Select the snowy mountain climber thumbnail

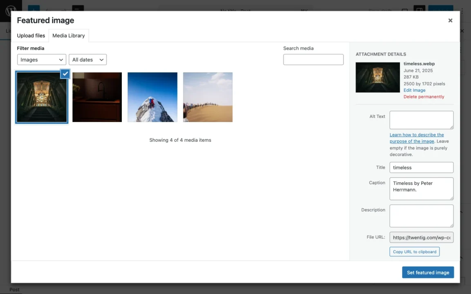pos(152,97)
